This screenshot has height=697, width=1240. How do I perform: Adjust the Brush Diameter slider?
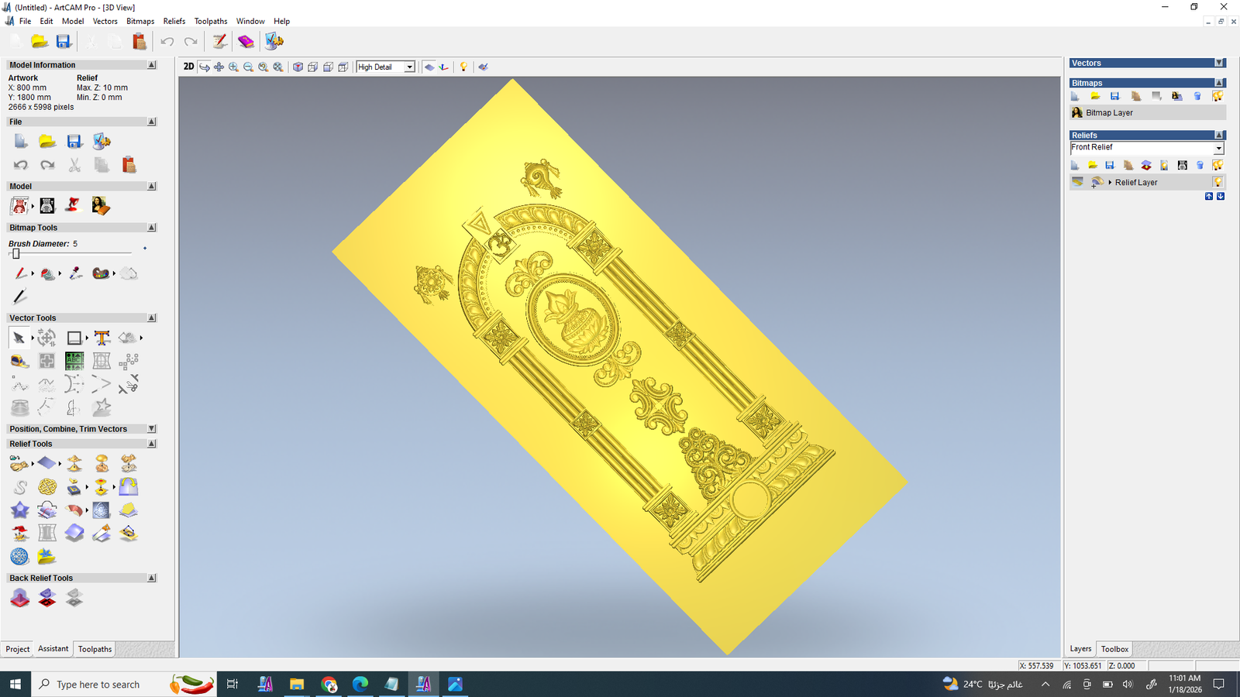tap(16, 254)
